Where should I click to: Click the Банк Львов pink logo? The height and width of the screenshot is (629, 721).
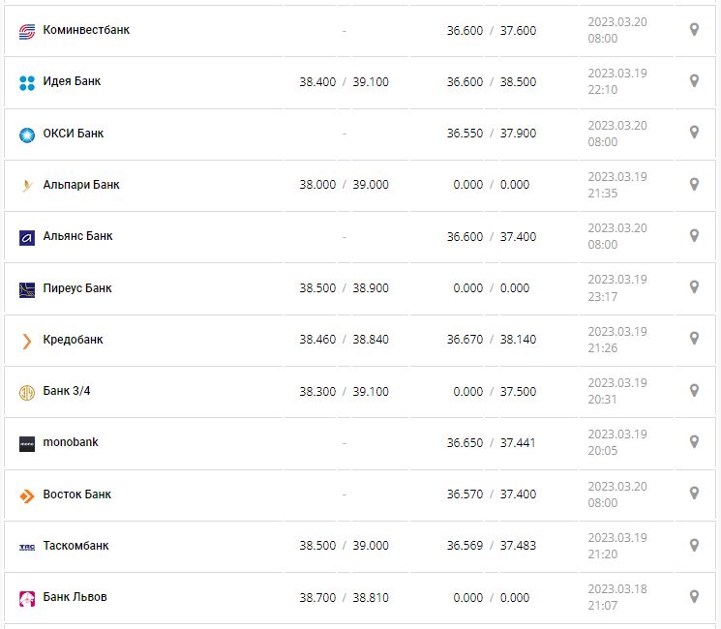pyautogui.click(x=27, y=598)
